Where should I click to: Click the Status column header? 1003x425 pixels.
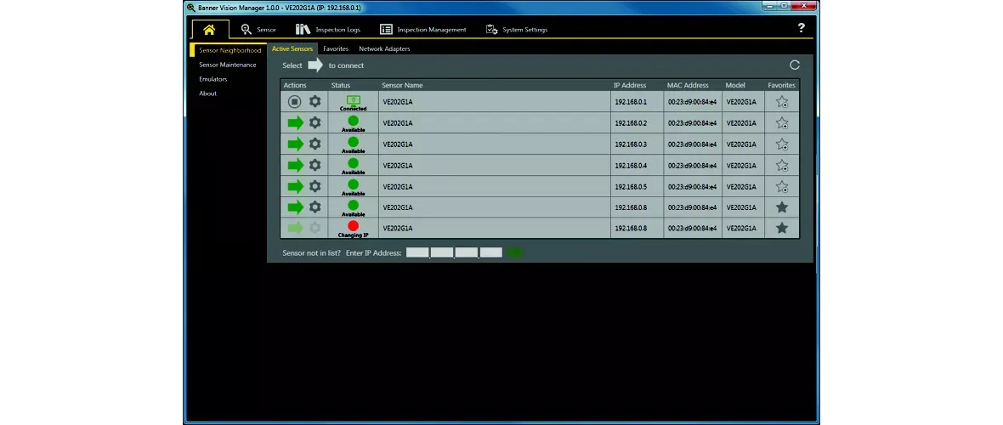[x=341, y=85]
